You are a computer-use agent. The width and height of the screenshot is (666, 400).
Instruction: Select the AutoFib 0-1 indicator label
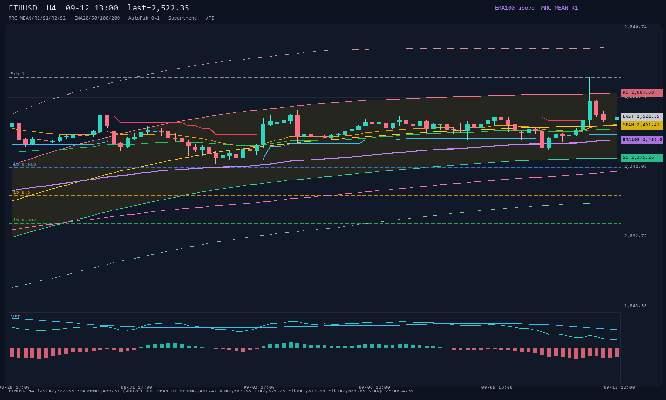point(144,18)
